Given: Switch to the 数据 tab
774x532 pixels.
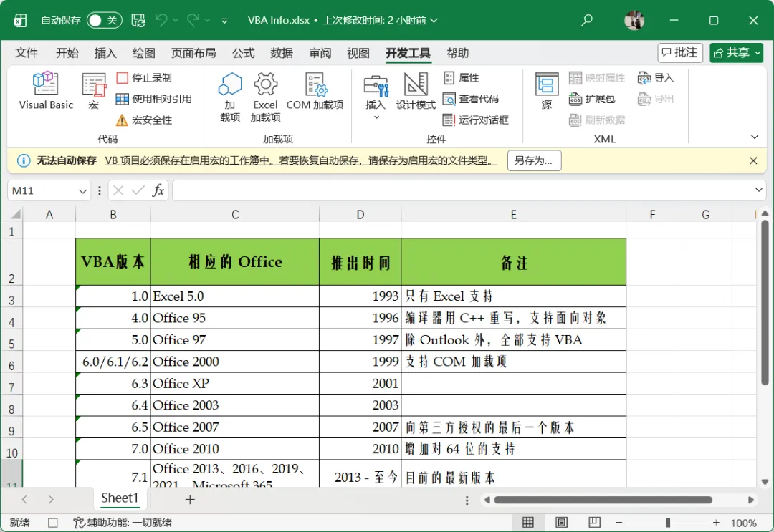Looking at the screenshot, I should [x=282, y=53].
